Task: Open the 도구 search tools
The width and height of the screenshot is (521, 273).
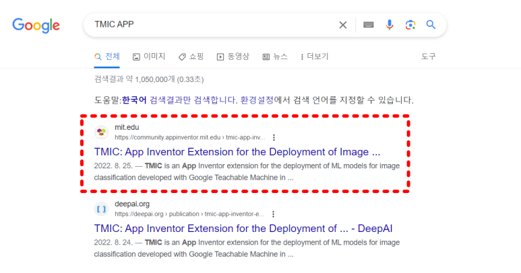Action: [x=428, y=56]
